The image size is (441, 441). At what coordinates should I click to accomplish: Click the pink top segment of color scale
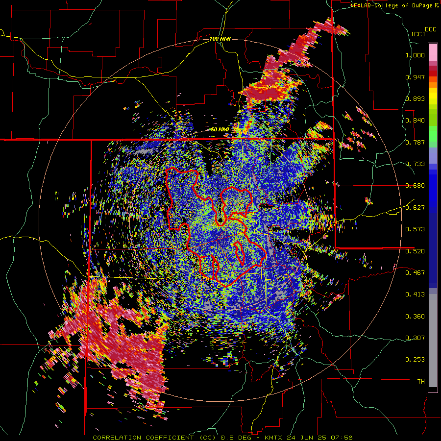pyautogui.click(x=433, y=52)
